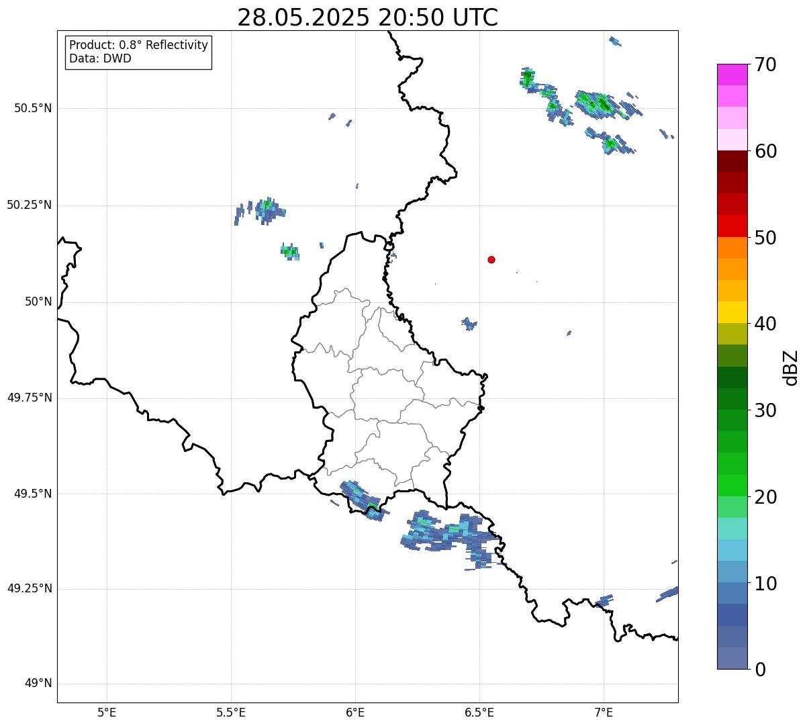The image size is (807, 726).
Task: Click the red station marker dot
Action: click(491, 259)
